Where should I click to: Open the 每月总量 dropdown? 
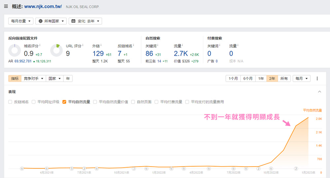tap(21, 21)
